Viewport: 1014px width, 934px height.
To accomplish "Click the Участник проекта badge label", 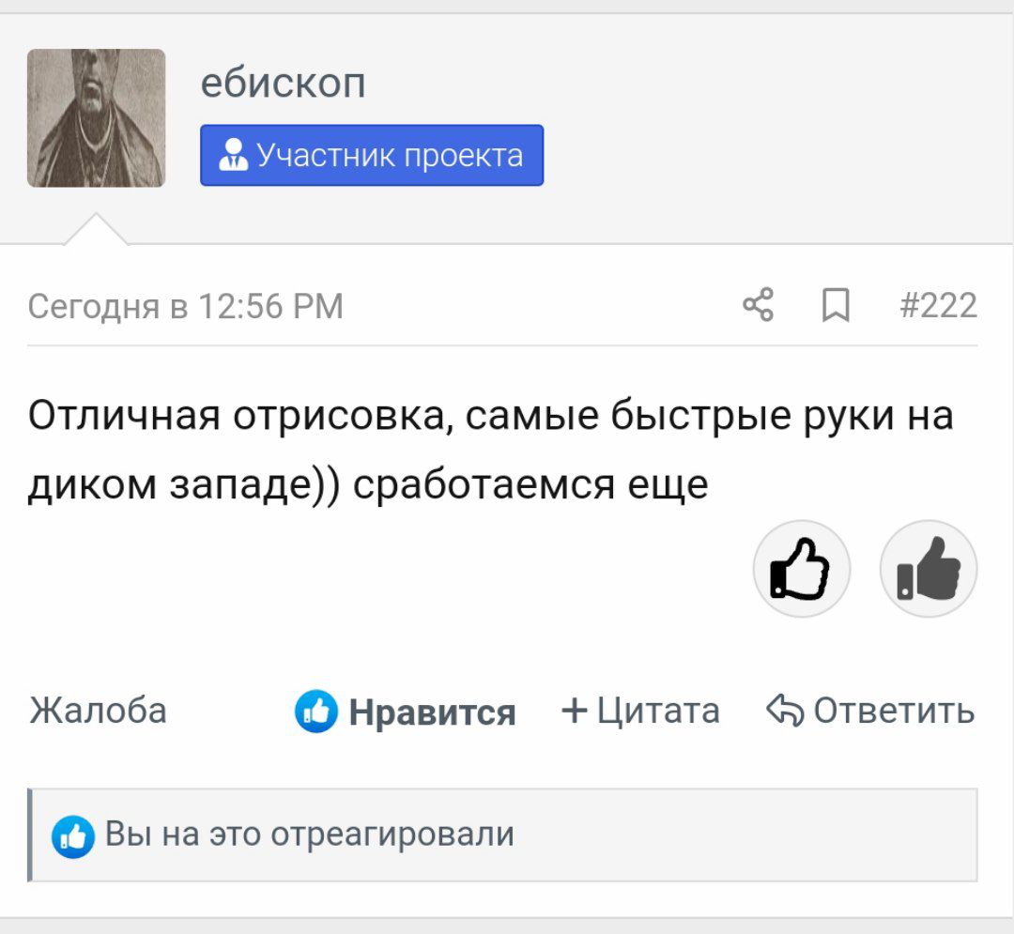I will [x=390, y=155].
